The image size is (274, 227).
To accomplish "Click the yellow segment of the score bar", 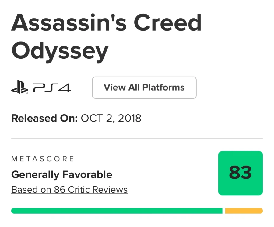I will [244, 211].
